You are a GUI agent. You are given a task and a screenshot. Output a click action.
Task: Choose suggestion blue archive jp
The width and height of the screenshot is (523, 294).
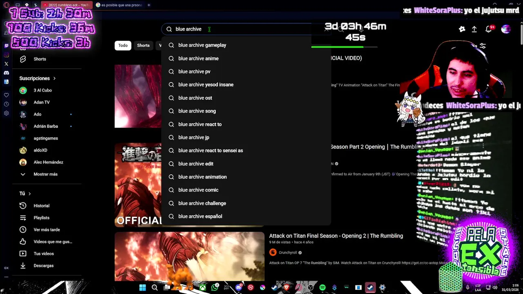[x=246, y=137]
